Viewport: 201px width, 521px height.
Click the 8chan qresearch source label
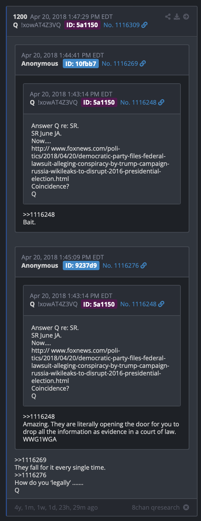coord(156,507)
